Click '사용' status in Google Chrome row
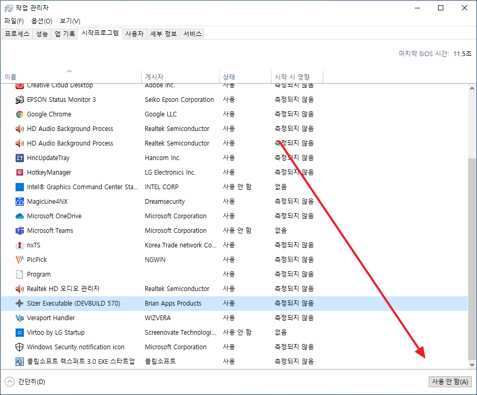 click(229, 114)
